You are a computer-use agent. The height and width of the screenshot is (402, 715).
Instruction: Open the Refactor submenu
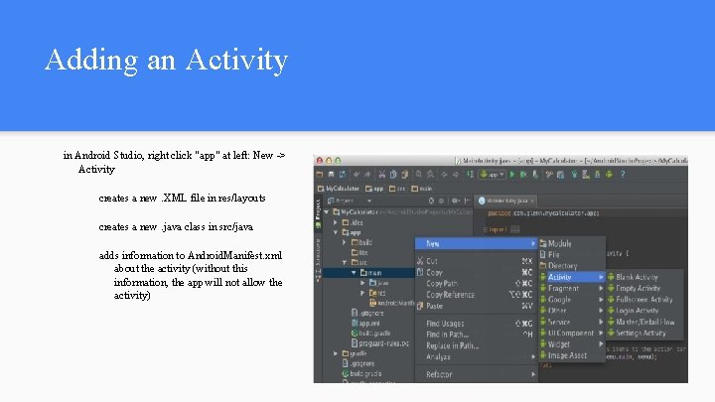tap(476, 374)
